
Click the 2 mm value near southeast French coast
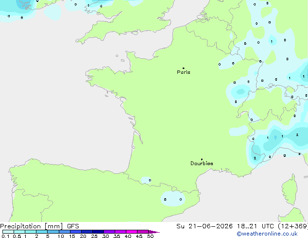[255, 158]
